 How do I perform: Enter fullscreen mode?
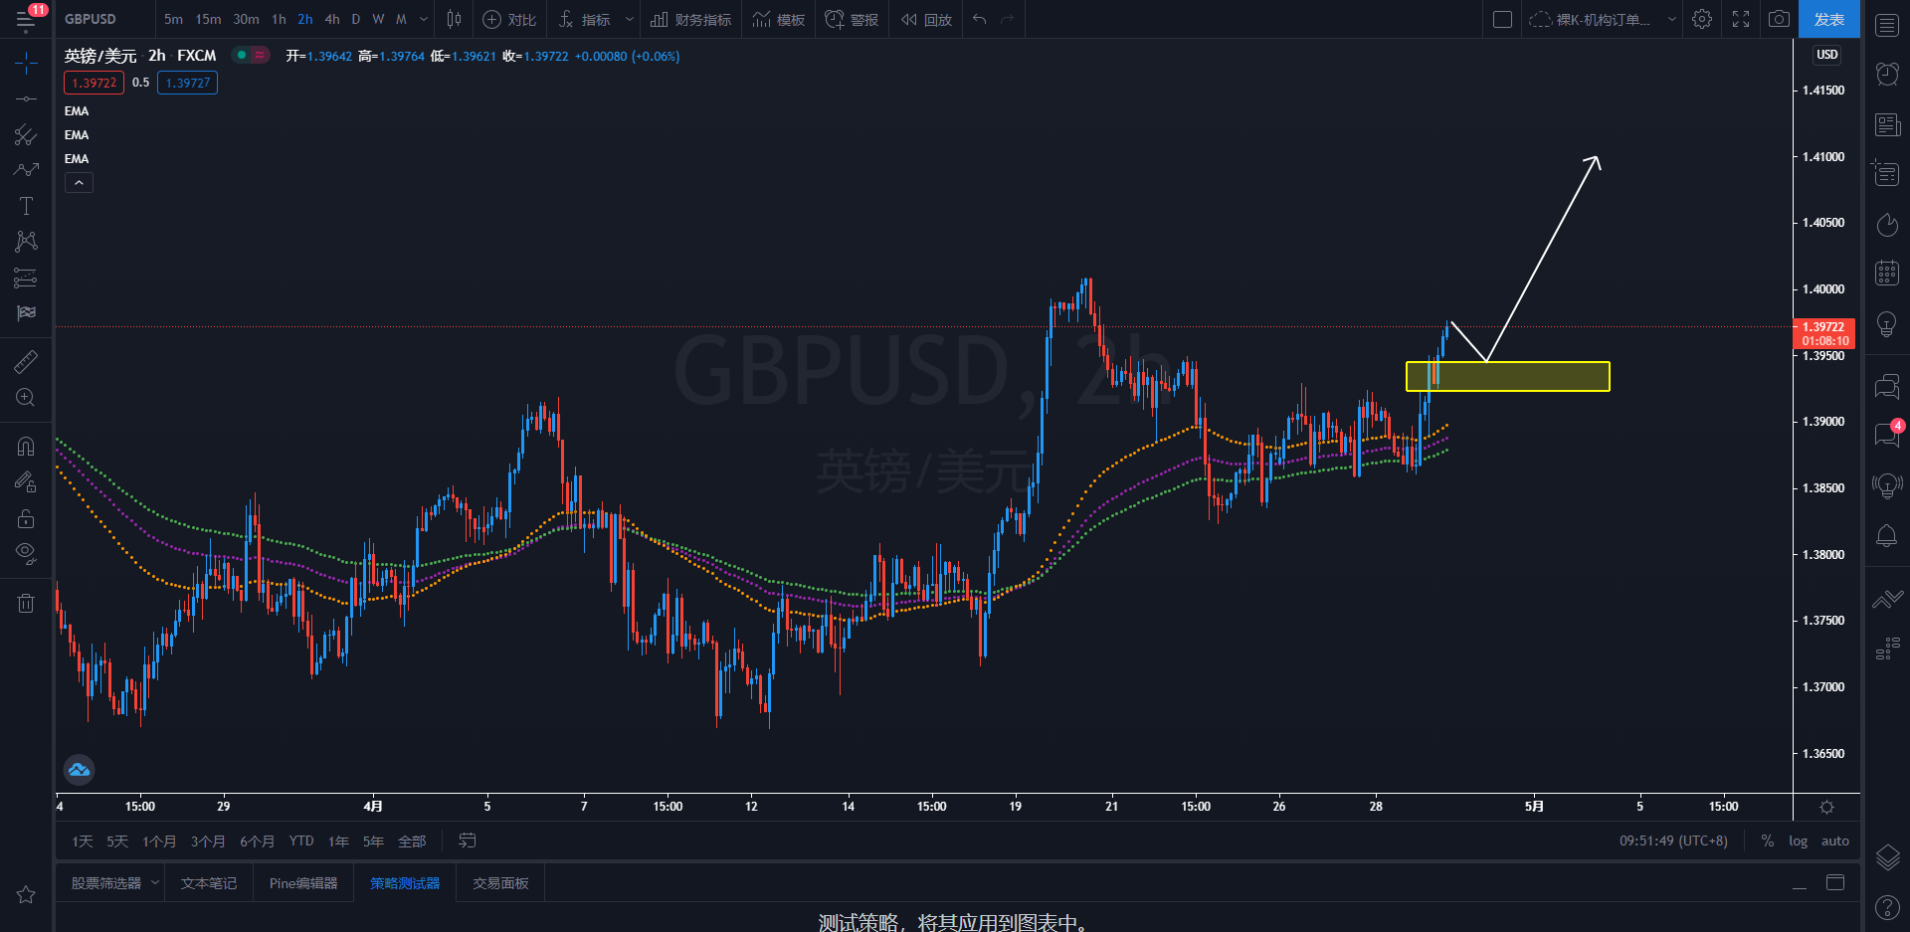point(1741,19)
